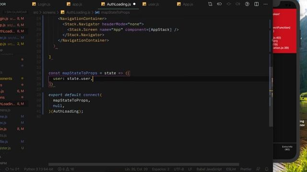Click 'mapStateToProps' in const declaration
The height and width of the screenshot is (172, 307).
click(80, 73)
